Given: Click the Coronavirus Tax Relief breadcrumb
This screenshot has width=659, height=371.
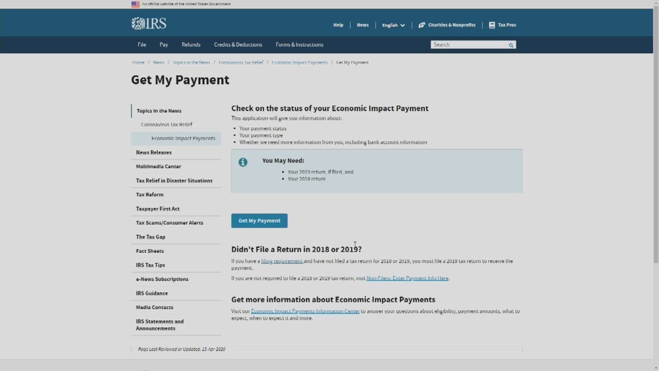Looking at the screenshot, I should pyautogui.click(x=241, y=62).
